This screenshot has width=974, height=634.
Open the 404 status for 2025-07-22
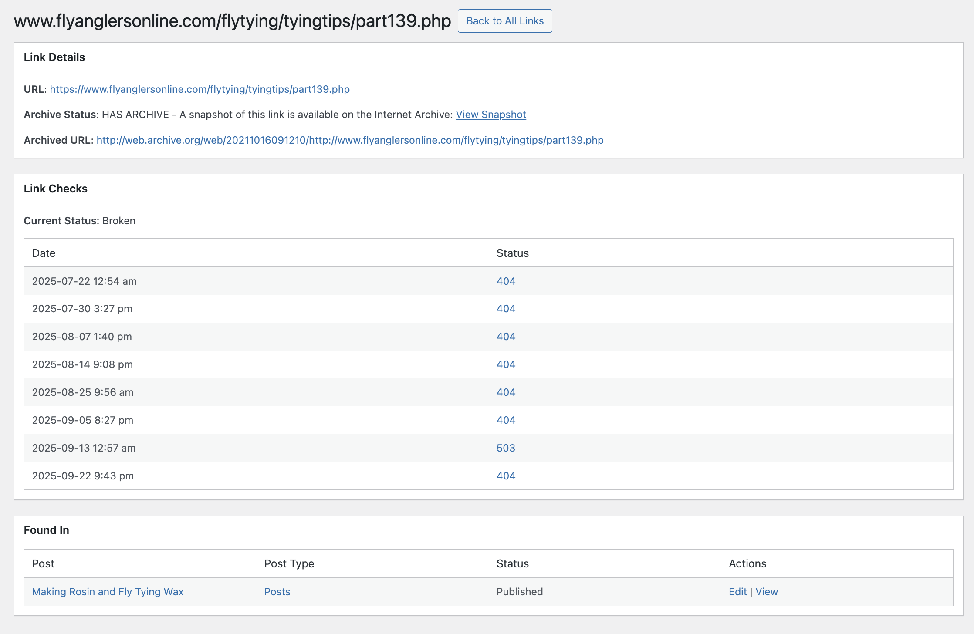coord(506,281)
